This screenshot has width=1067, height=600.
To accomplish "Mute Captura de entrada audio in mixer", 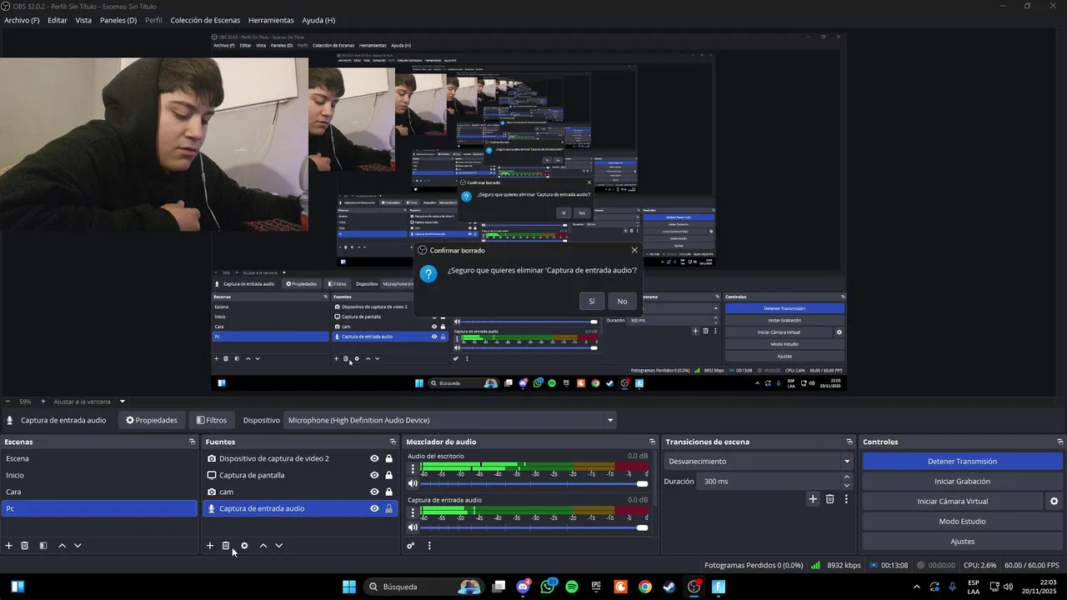I will [x=413, y=527].
